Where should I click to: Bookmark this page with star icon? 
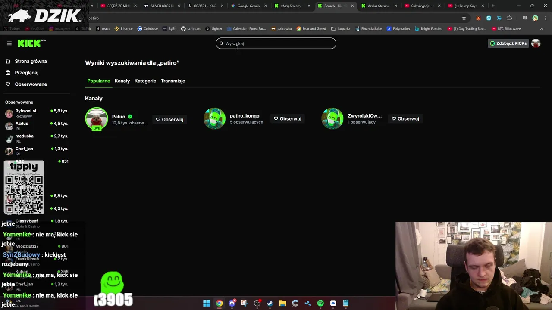(464, 18)
